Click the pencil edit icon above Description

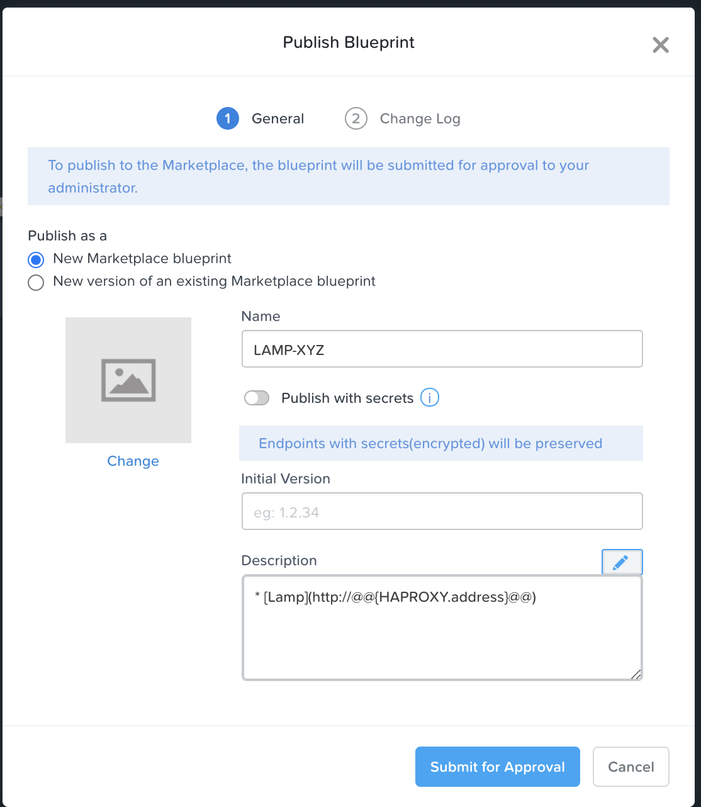click(622, 562)
